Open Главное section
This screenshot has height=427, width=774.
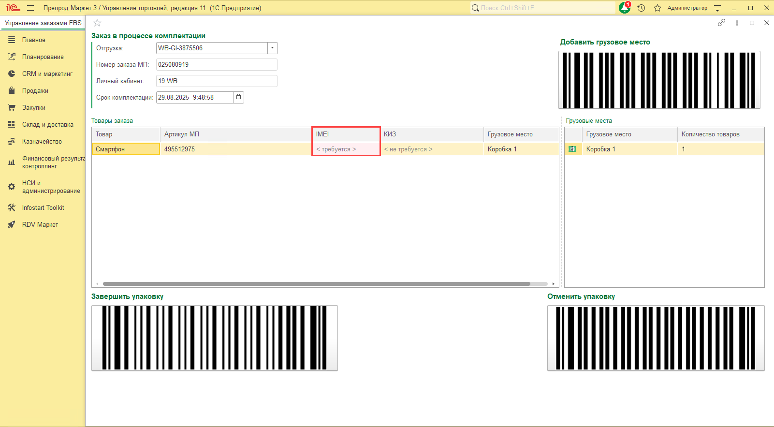coord(34,40)
